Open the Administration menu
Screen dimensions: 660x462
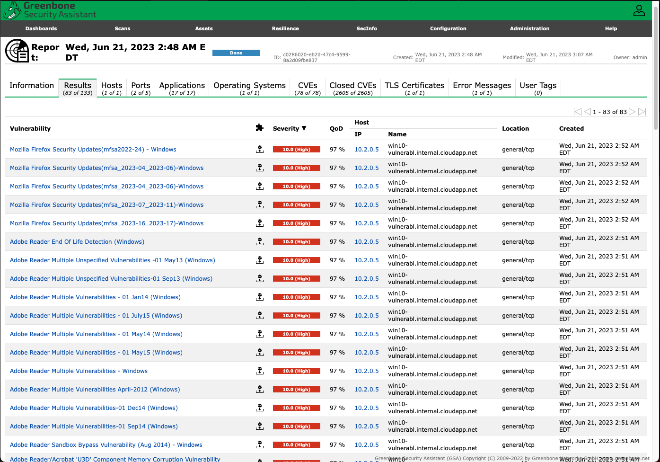coord(529,28)
